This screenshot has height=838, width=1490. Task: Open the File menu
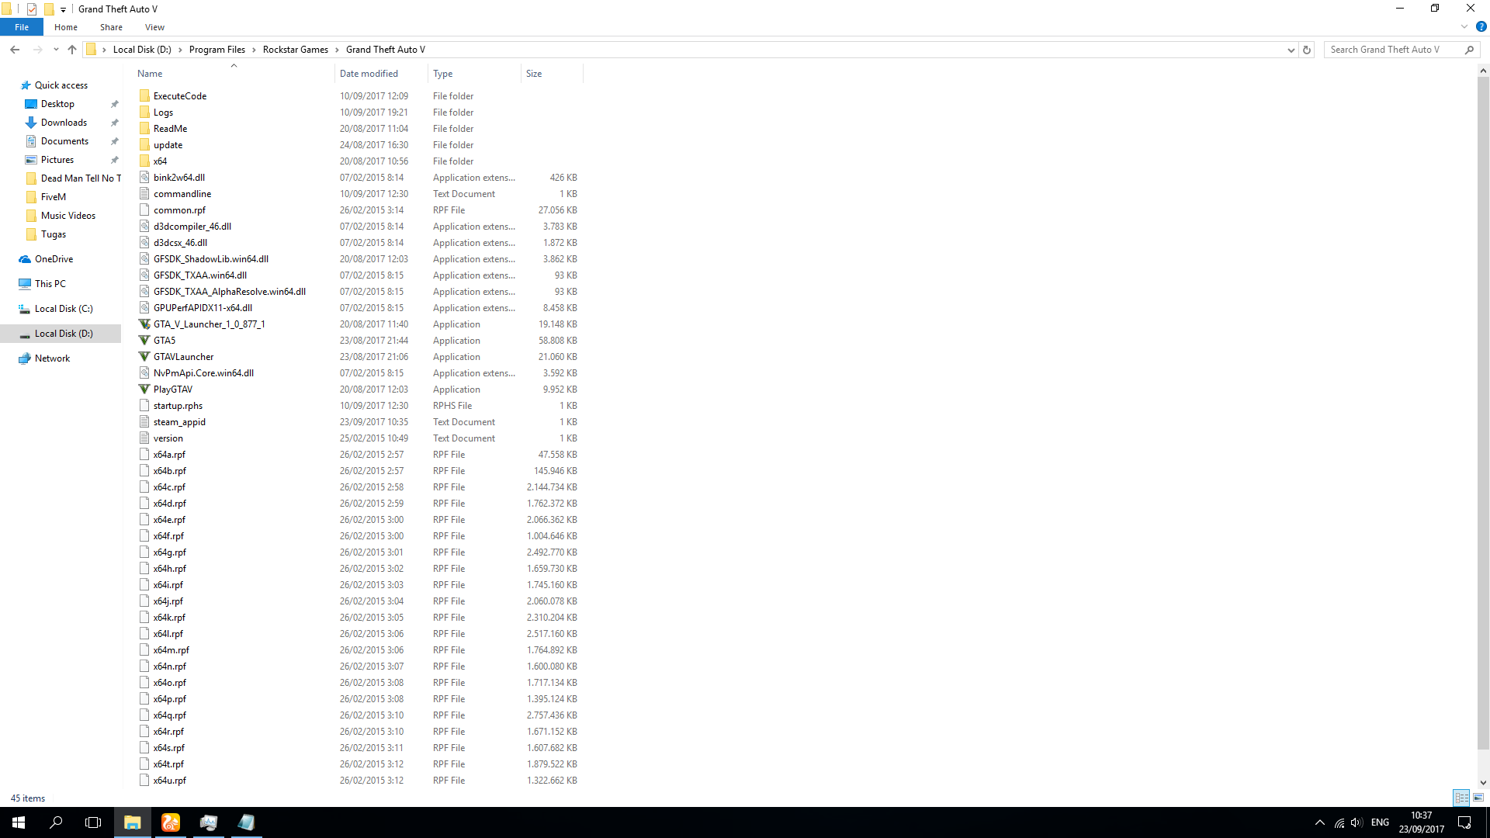22,27
